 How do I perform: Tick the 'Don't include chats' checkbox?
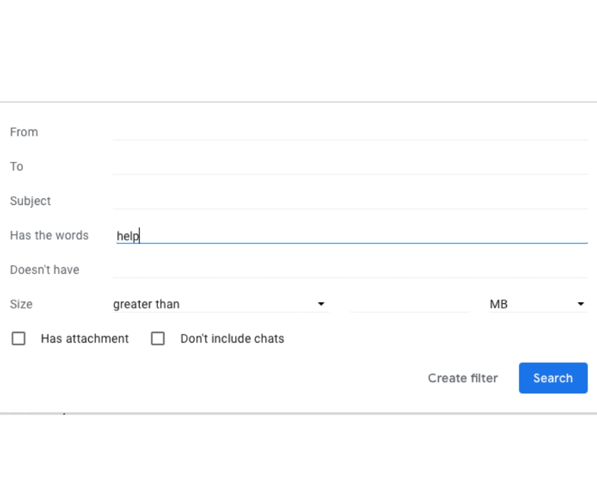coord(158,338)
